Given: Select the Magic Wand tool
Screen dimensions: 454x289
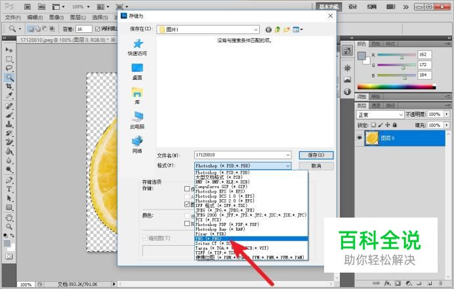Looking at the screenshot, I should coord(9,77).
